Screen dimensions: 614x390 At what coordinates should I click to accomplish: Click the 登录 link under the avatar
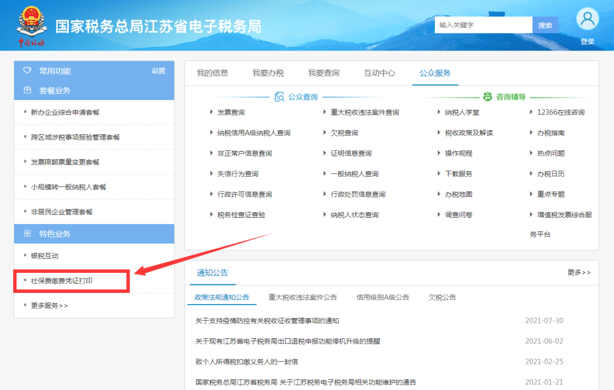[587, 42]
